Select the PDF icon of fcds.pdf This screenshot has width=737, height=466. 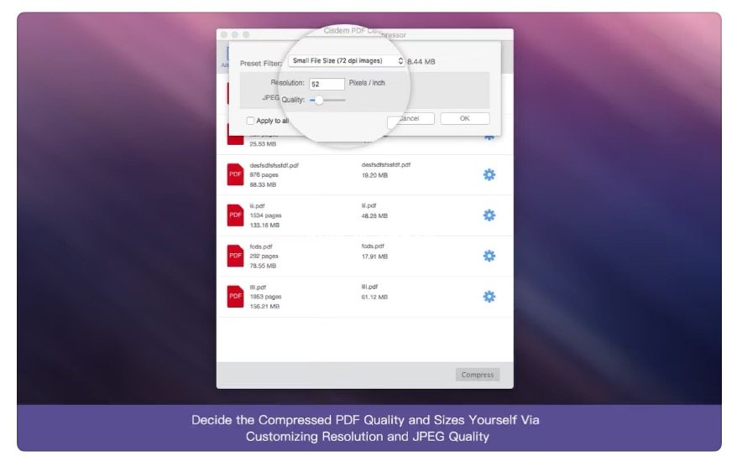point(235,256)
